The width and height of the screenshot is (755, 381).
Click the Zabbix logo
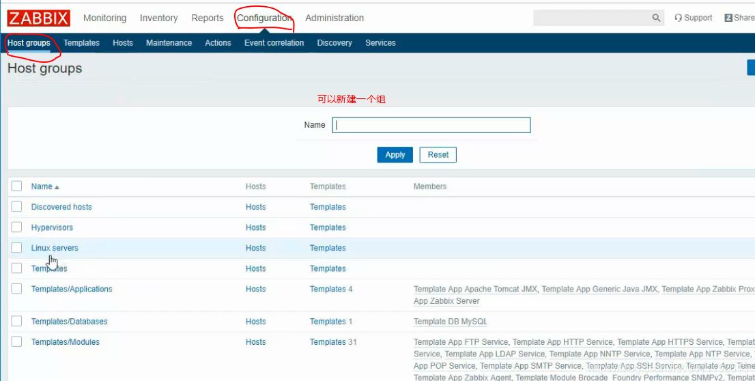(38, 18)
